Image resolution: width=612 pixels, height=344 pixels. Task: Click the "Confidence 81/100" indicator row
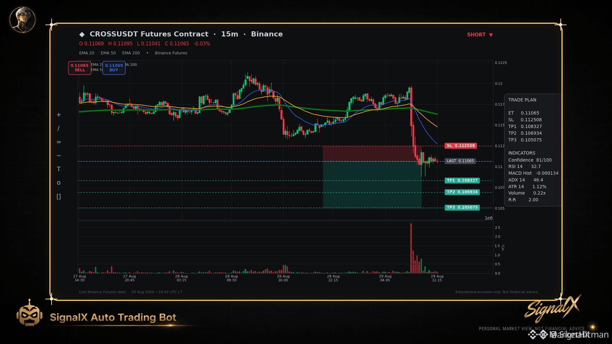(x=530, y=160)
